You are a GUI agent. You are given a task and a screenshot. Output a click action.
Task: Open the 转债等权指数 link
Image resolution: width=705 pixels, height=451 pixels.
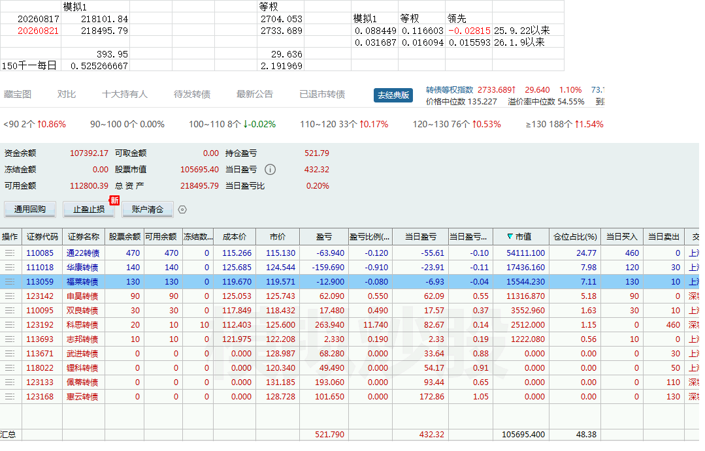[450, 90]
